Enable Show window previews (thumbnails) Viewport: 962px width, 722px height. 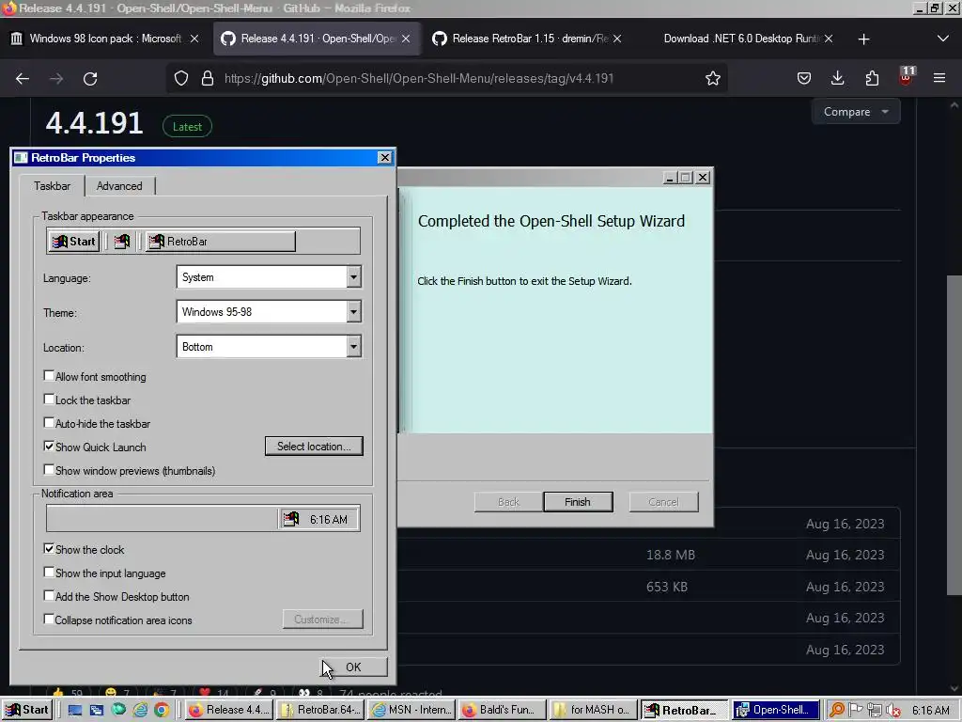point(49,470)
